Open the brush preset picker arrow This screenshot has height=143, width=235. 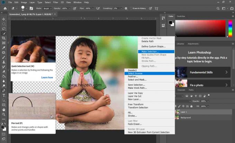pyautogui.click(x=26, y=9)
